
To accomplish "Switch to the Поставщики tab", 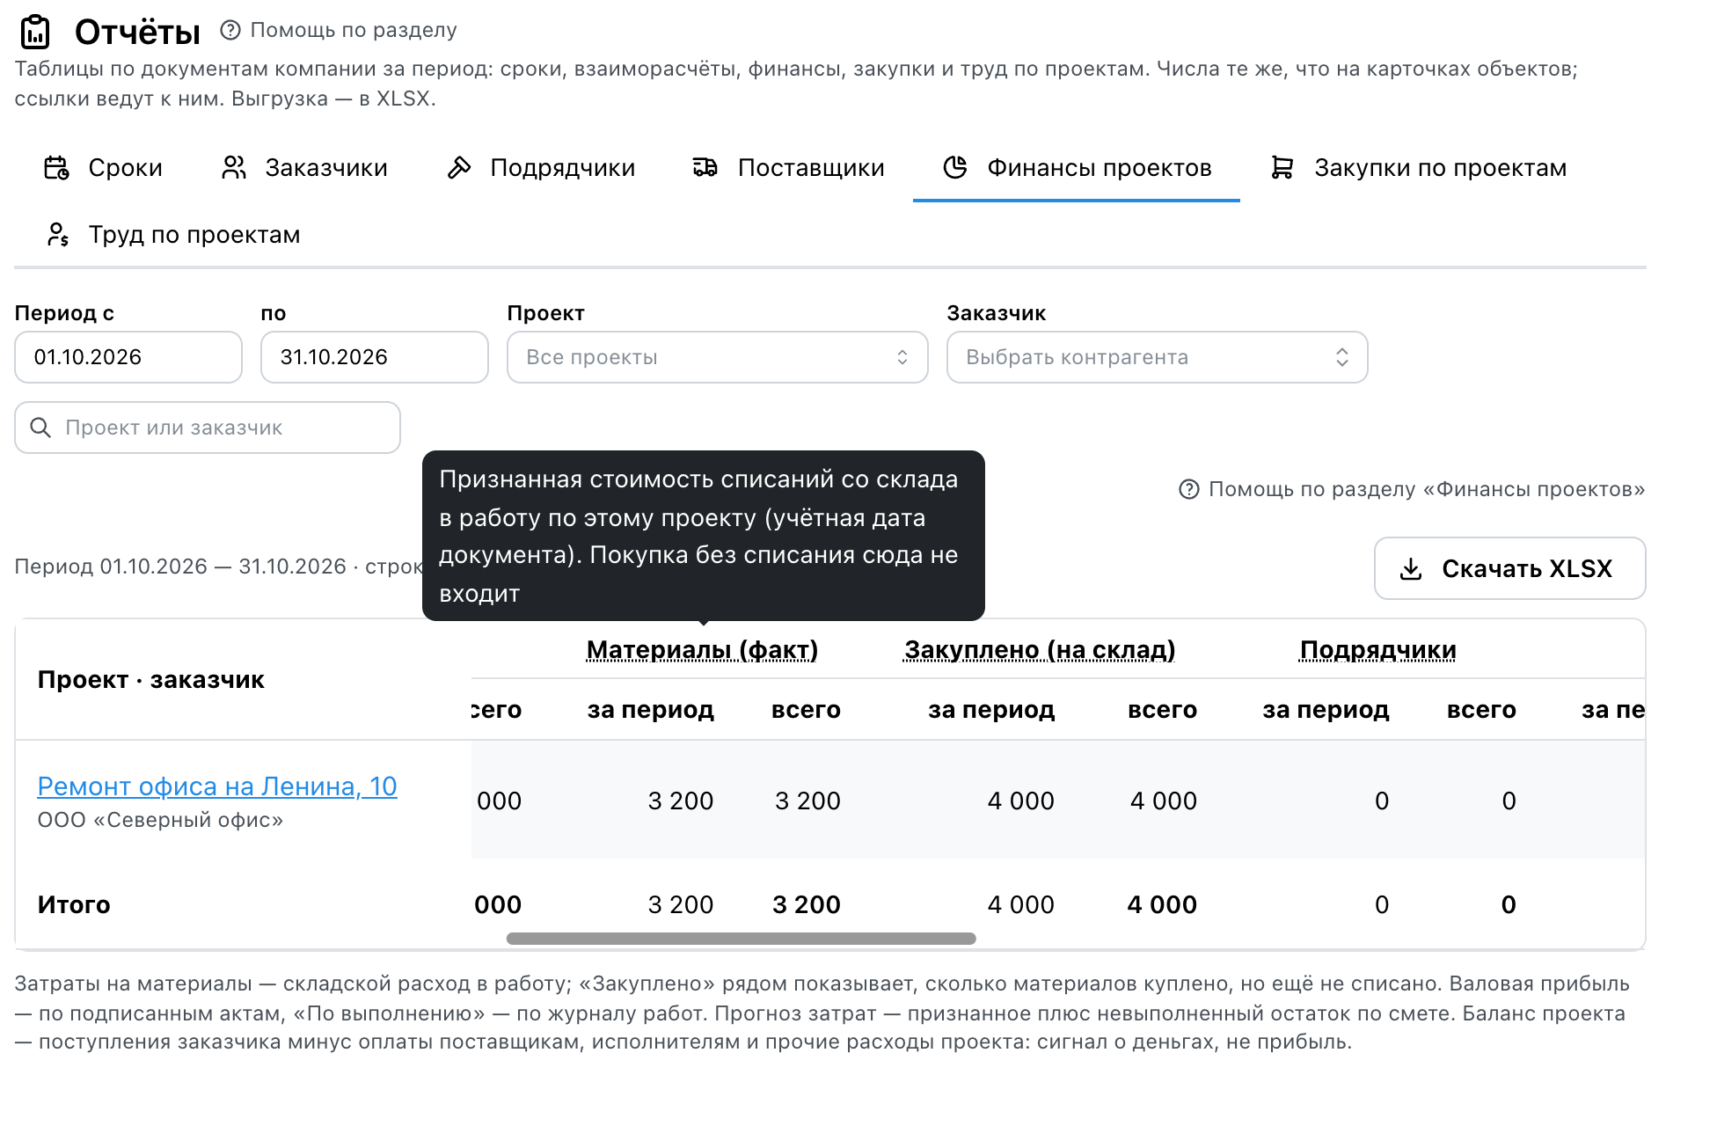I will point(788,167).
